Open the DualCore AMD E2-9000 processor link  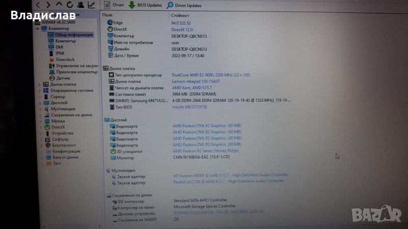(211, 75)
